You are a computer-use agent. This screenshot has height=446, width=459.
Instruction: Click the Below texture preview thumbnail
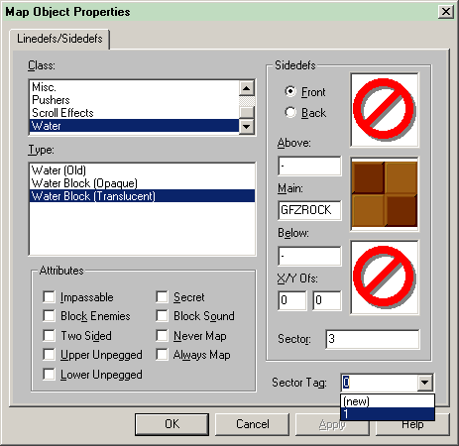pyautogui.click(x=385, y=278)
